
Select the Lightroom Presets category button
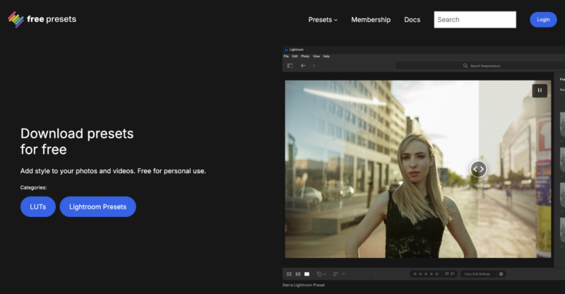(x=97, y=206)
